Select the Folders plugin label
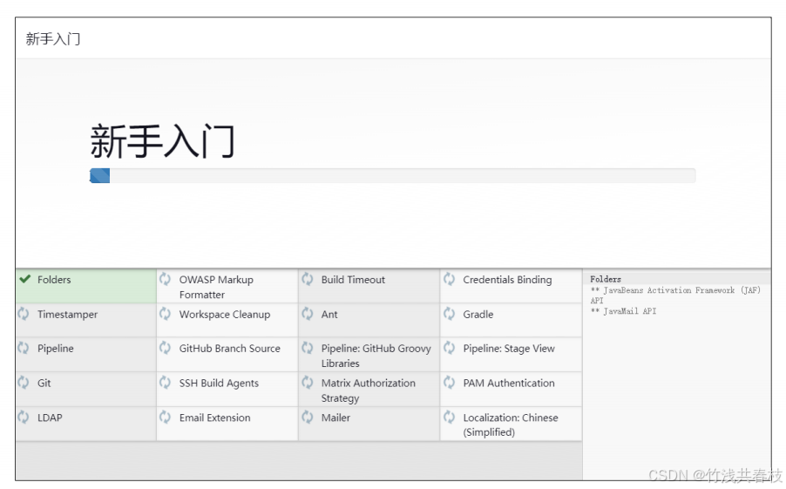The height and width of the screenshot is (489, 786). coord(54,280)
